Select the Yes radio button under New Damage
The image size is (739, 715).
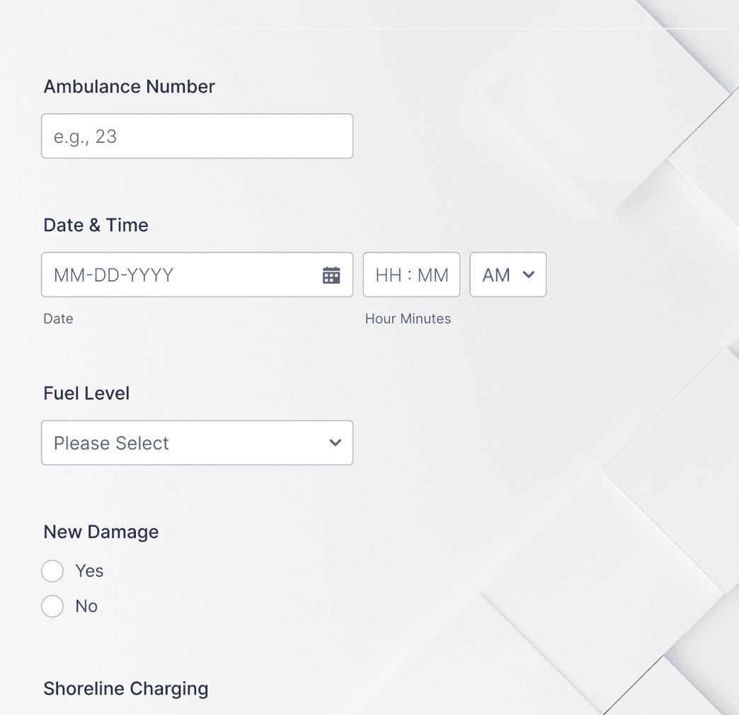(x=52, y=571)
